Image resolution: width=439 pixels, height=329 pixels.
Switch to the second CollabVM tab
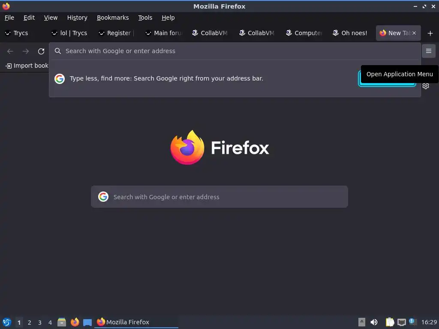coord(258,33)
